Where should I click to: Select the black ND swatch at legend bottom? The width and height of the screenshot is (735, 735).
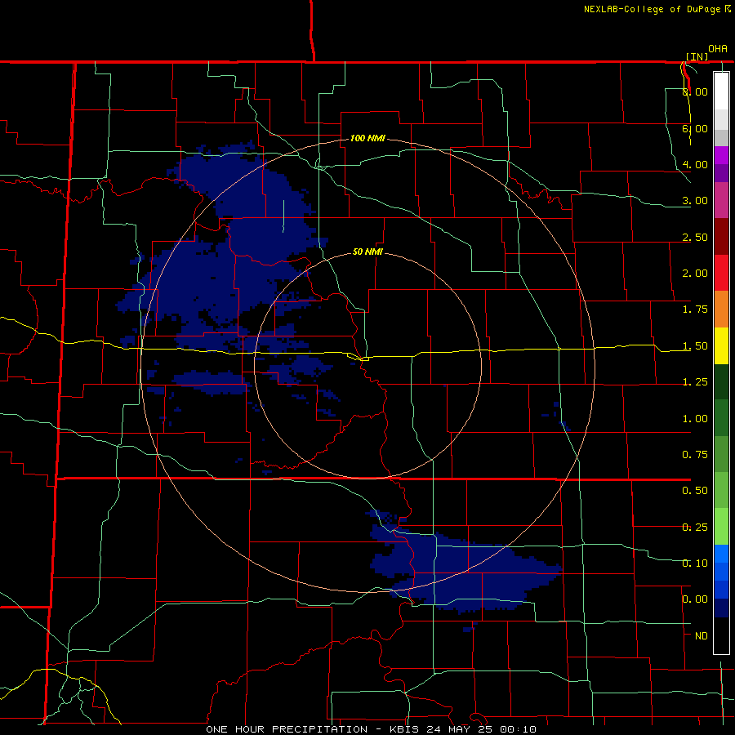(721, 635)
